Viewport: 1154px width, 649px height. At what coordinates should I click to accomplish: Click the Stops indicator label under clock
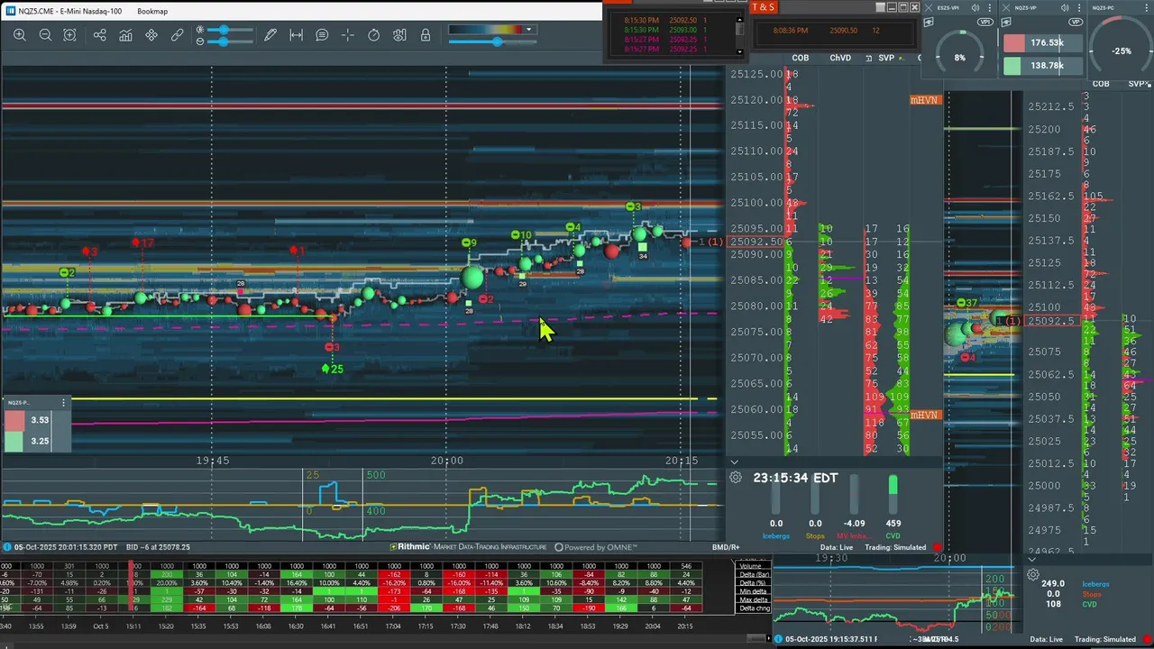(815, 536)
